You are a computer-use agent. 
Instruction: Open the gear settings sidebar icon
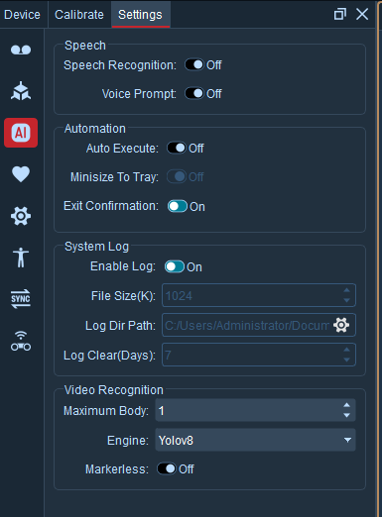21,216
